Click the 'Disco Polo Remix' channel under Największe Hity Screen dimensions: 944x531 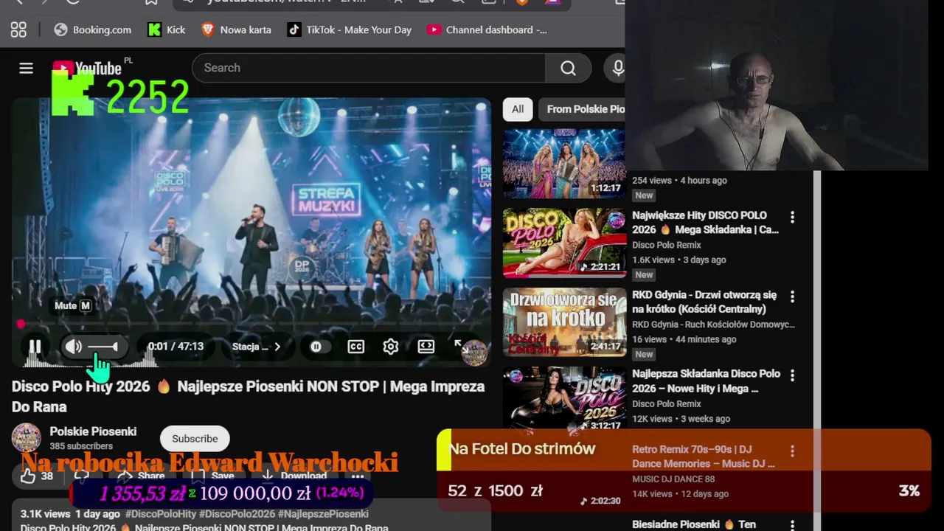click(x=667, y=245)
